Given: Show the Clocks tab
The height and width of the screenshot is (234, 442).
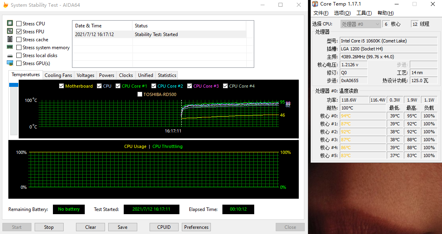Looking at the screenshot, I should pyautogui.click(x=126, y=75).
